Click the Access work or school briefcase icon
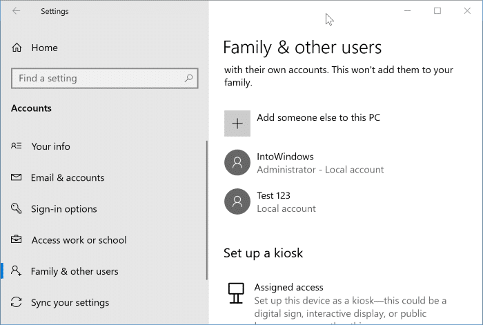The image size is (483, 325). tap(17, 240)
